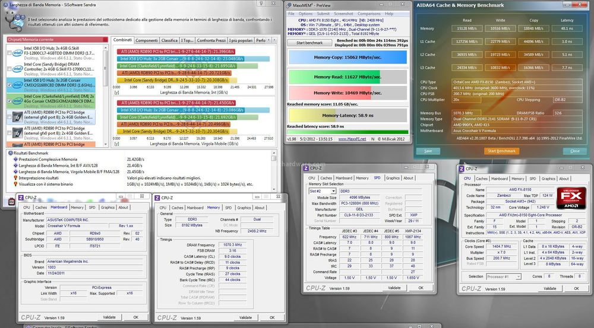Click the right tab-scroll arrow in Sandra's tab strip
Viewport: 594px width, 328px height.
(x=274, y=40)
